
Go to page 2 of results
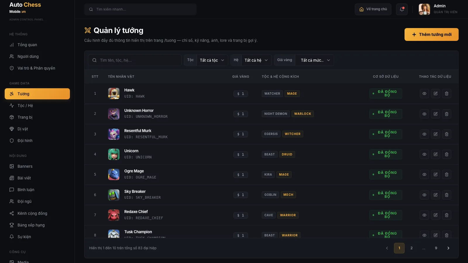point(412,248)
